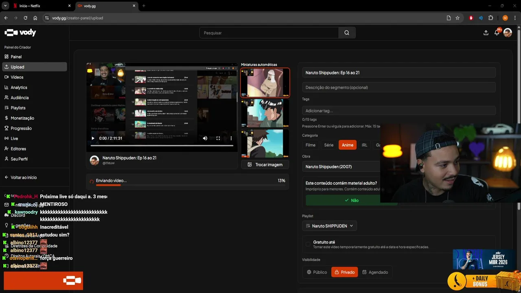521x293 pixels.
Task: Click the address bar URL
Action: pyautogui.click(x=77, y=18)
